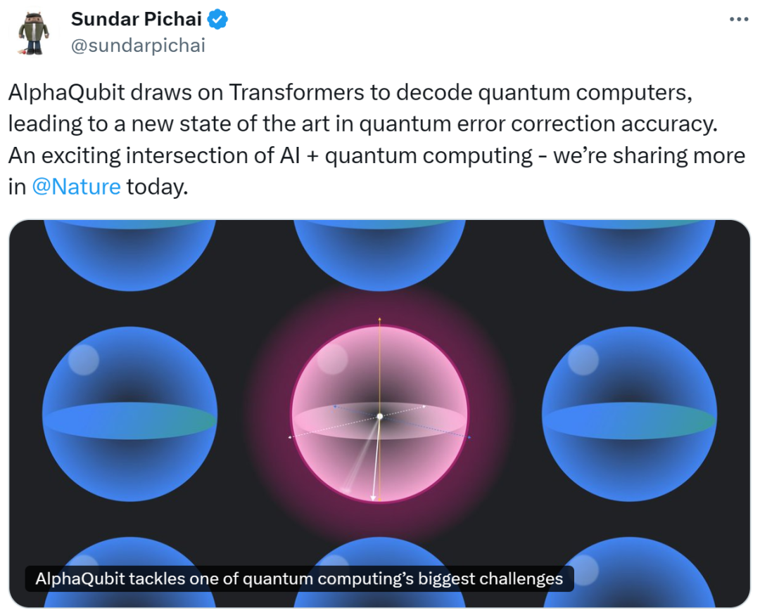Click the right middle blue sphere

click(629, 414)
